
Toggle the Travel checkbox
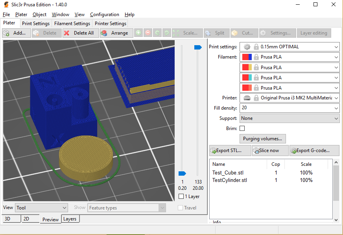point(180,207)
